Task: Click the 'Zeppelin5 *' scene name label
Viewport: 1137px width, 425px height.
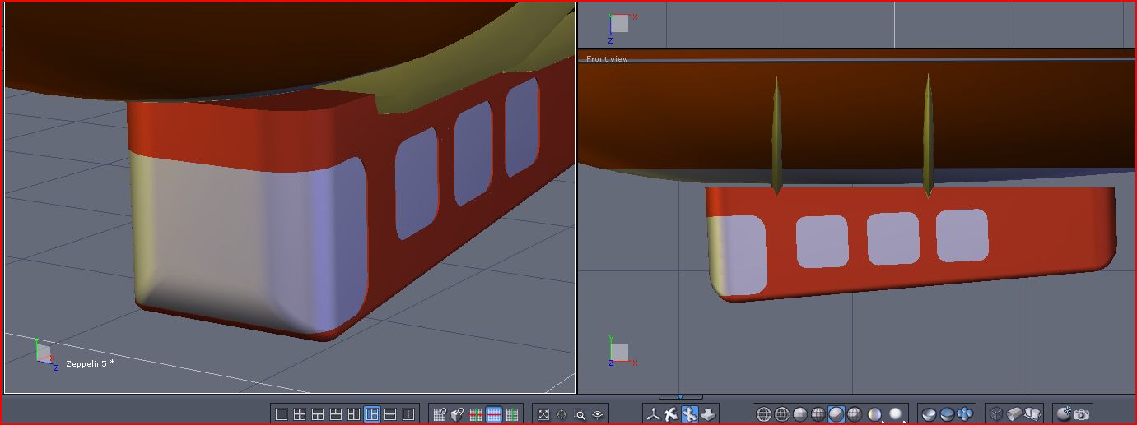Action: point(90,363)
